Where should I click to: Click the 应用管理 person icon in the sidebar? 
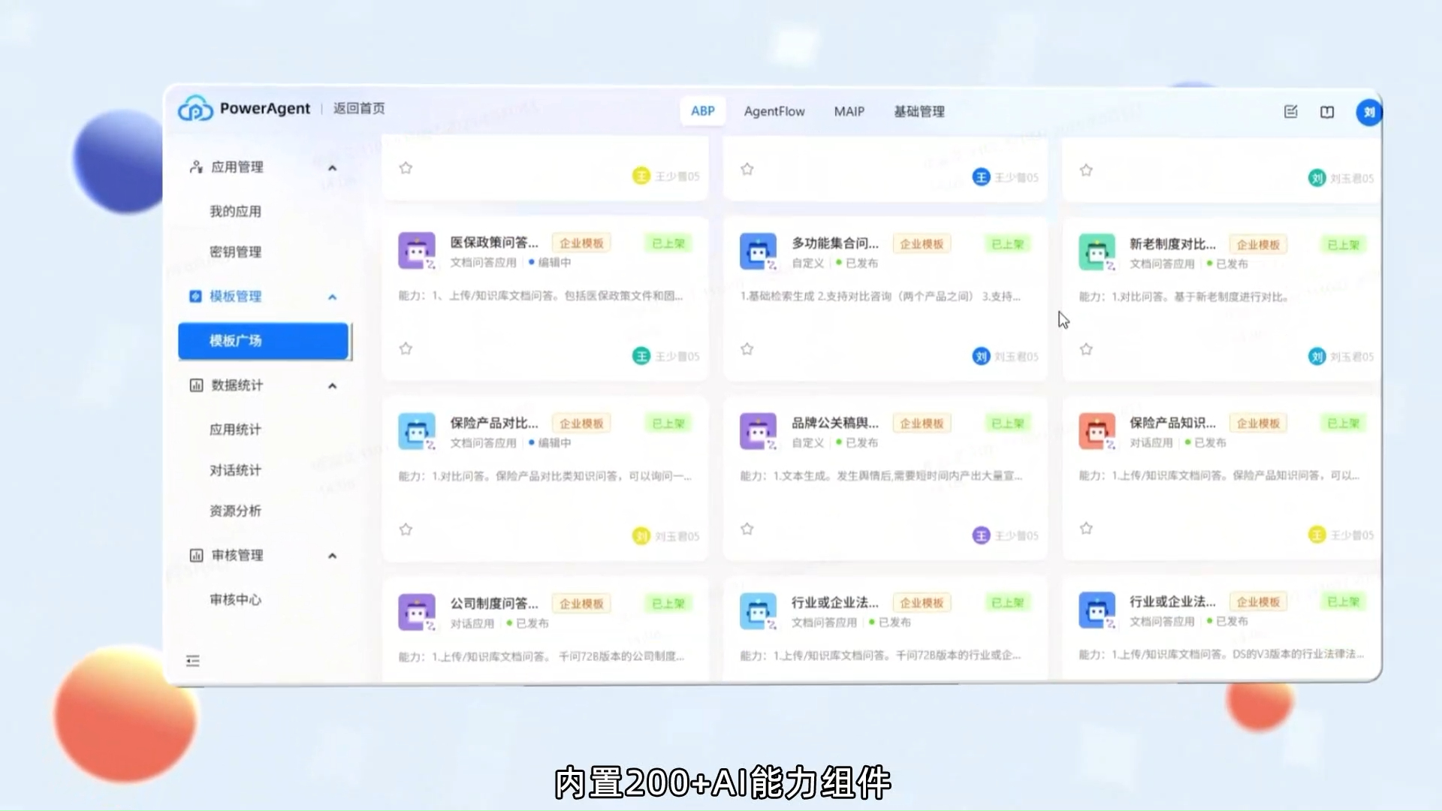196,167
